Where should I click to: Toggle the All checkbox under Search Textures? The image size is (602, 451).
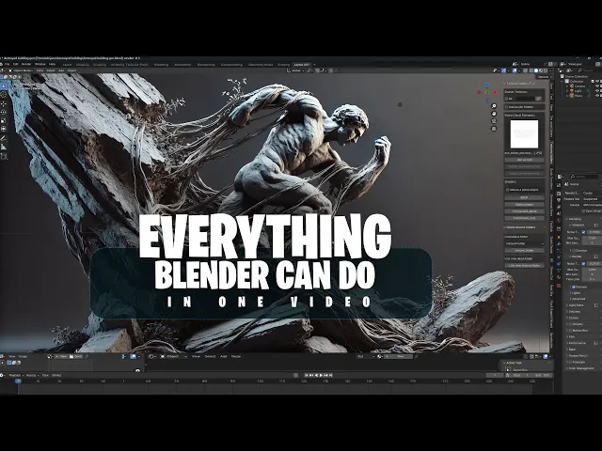coord(507,99)
